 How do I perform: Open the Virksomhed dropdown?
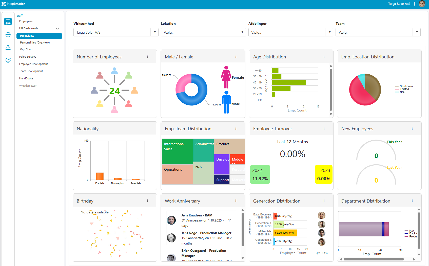116,32
